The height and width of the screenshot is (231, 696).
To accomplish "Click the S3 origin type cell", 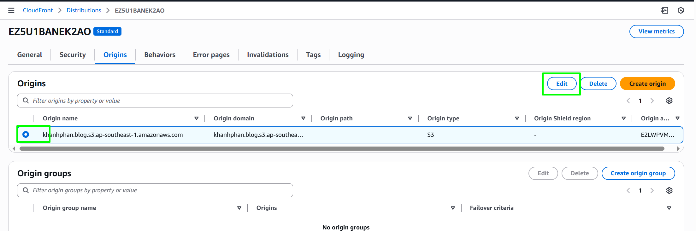I will tap(431, 135).
